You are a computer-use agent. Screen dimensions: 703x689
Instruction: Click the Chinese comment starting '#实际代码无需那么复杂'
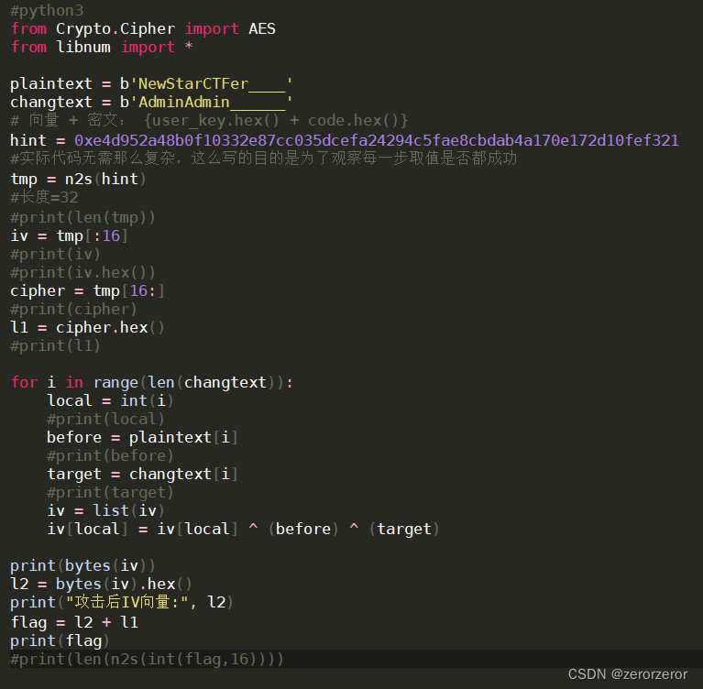(x=264, y=159)
